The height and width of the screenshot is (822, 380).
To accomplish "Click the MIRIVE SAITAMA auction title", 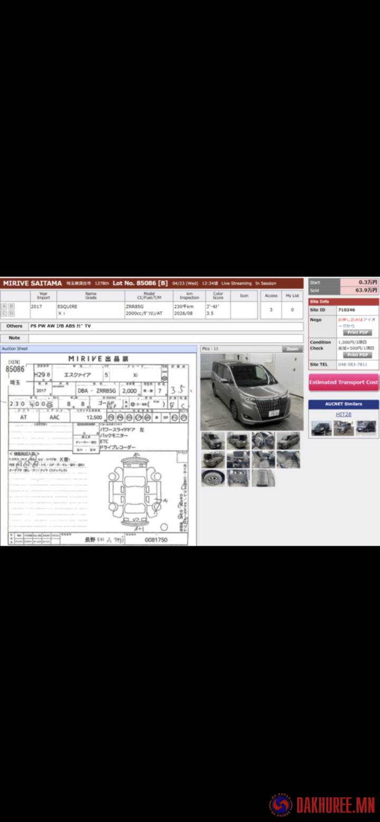I will tap(32, 283).
